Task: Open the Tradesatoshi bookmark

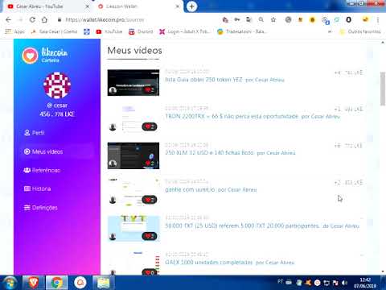Action: [x=241, y=31]
